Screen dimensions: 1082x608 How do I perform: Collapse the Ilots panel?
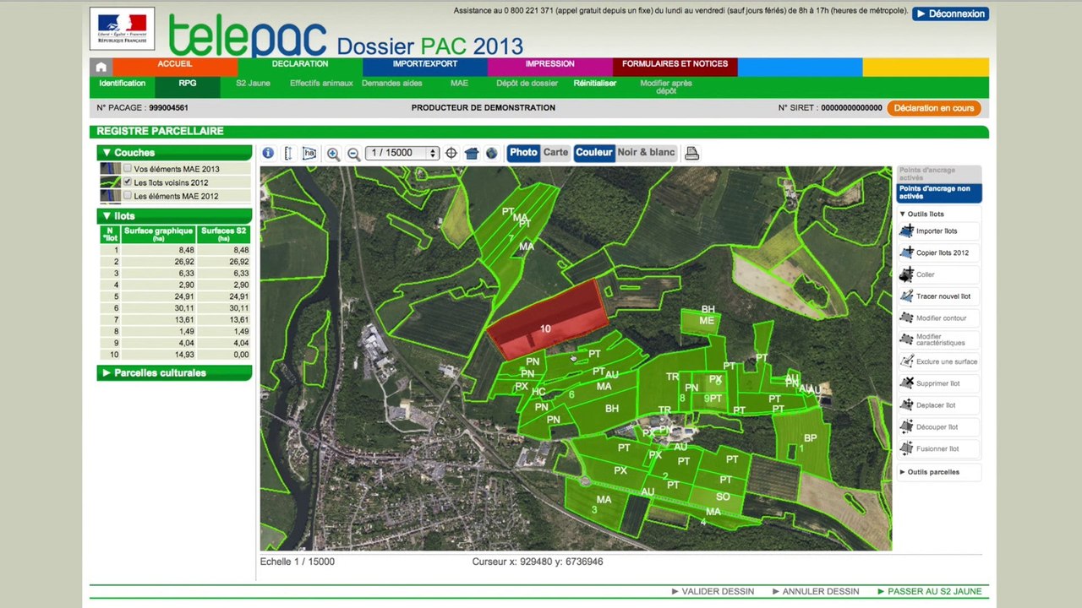[174, 216]
